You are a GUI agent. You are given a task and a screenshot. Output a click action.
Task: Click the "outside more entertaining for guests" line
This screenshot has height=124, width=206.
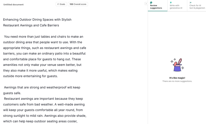[x=30, y=76]
